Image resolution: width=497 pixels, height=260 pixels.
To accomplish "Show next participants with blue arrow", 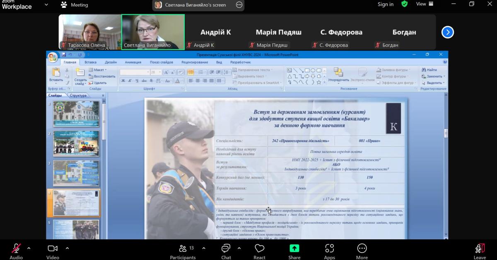I will click(x=448, y=32).
